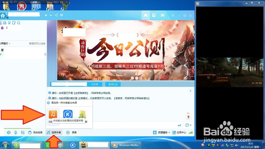
Task: Click the recent chat bubble icon in sidebar
Action: pyautogui.click(x=5, y=23)
